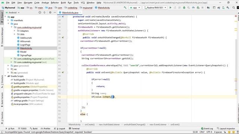
Task: Click the Stop square toolbar icon
Action: tap(202, 7)
